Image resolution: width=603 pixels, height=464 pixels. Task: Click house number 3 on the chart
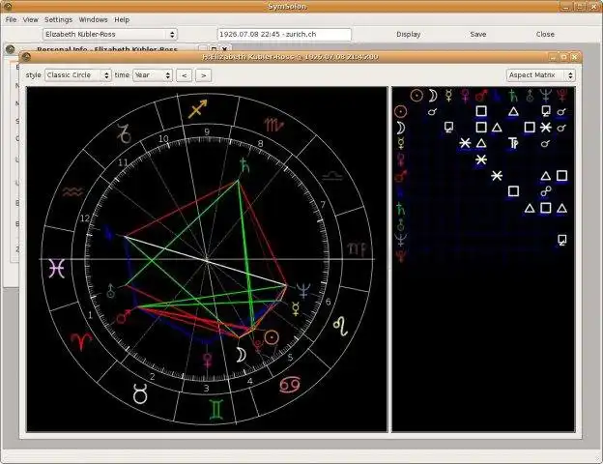pyautogui.click(x=207, y=389)
